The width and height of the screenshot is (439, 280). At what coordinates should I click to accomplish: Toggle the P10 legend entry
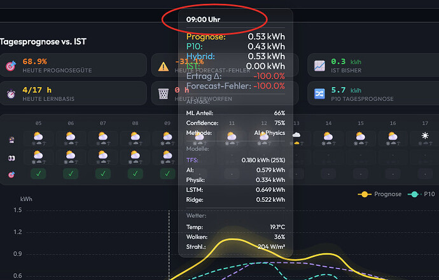pyautogui.click(x=421, y=194)
